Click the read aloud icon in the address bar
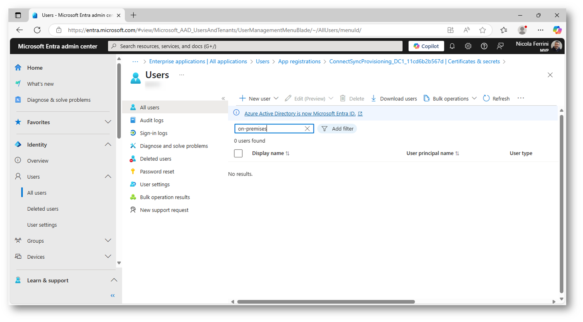The image size is (583, 322). pos(467,30)
